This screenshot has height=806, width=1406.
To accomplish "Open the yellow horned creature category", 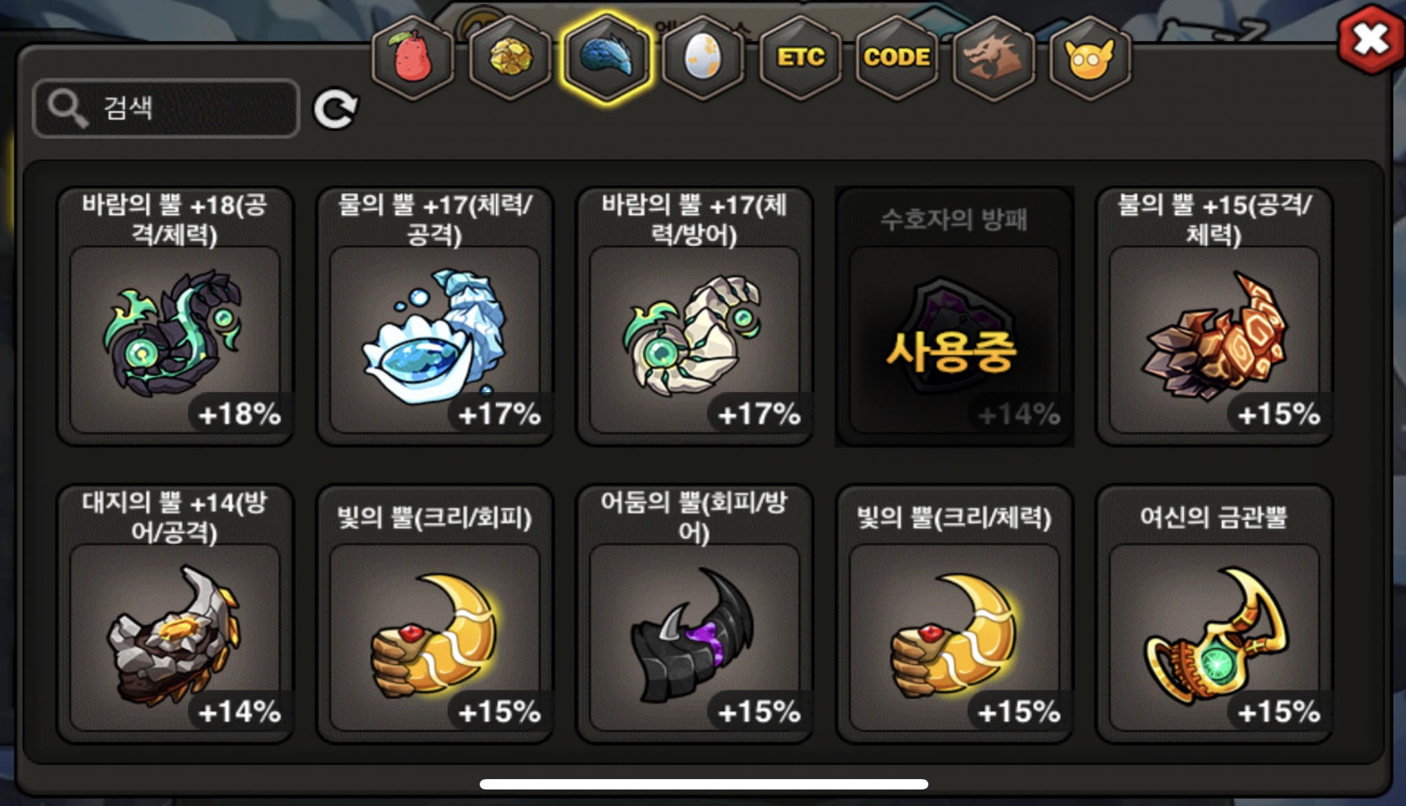I will [x=1090, y=58].
